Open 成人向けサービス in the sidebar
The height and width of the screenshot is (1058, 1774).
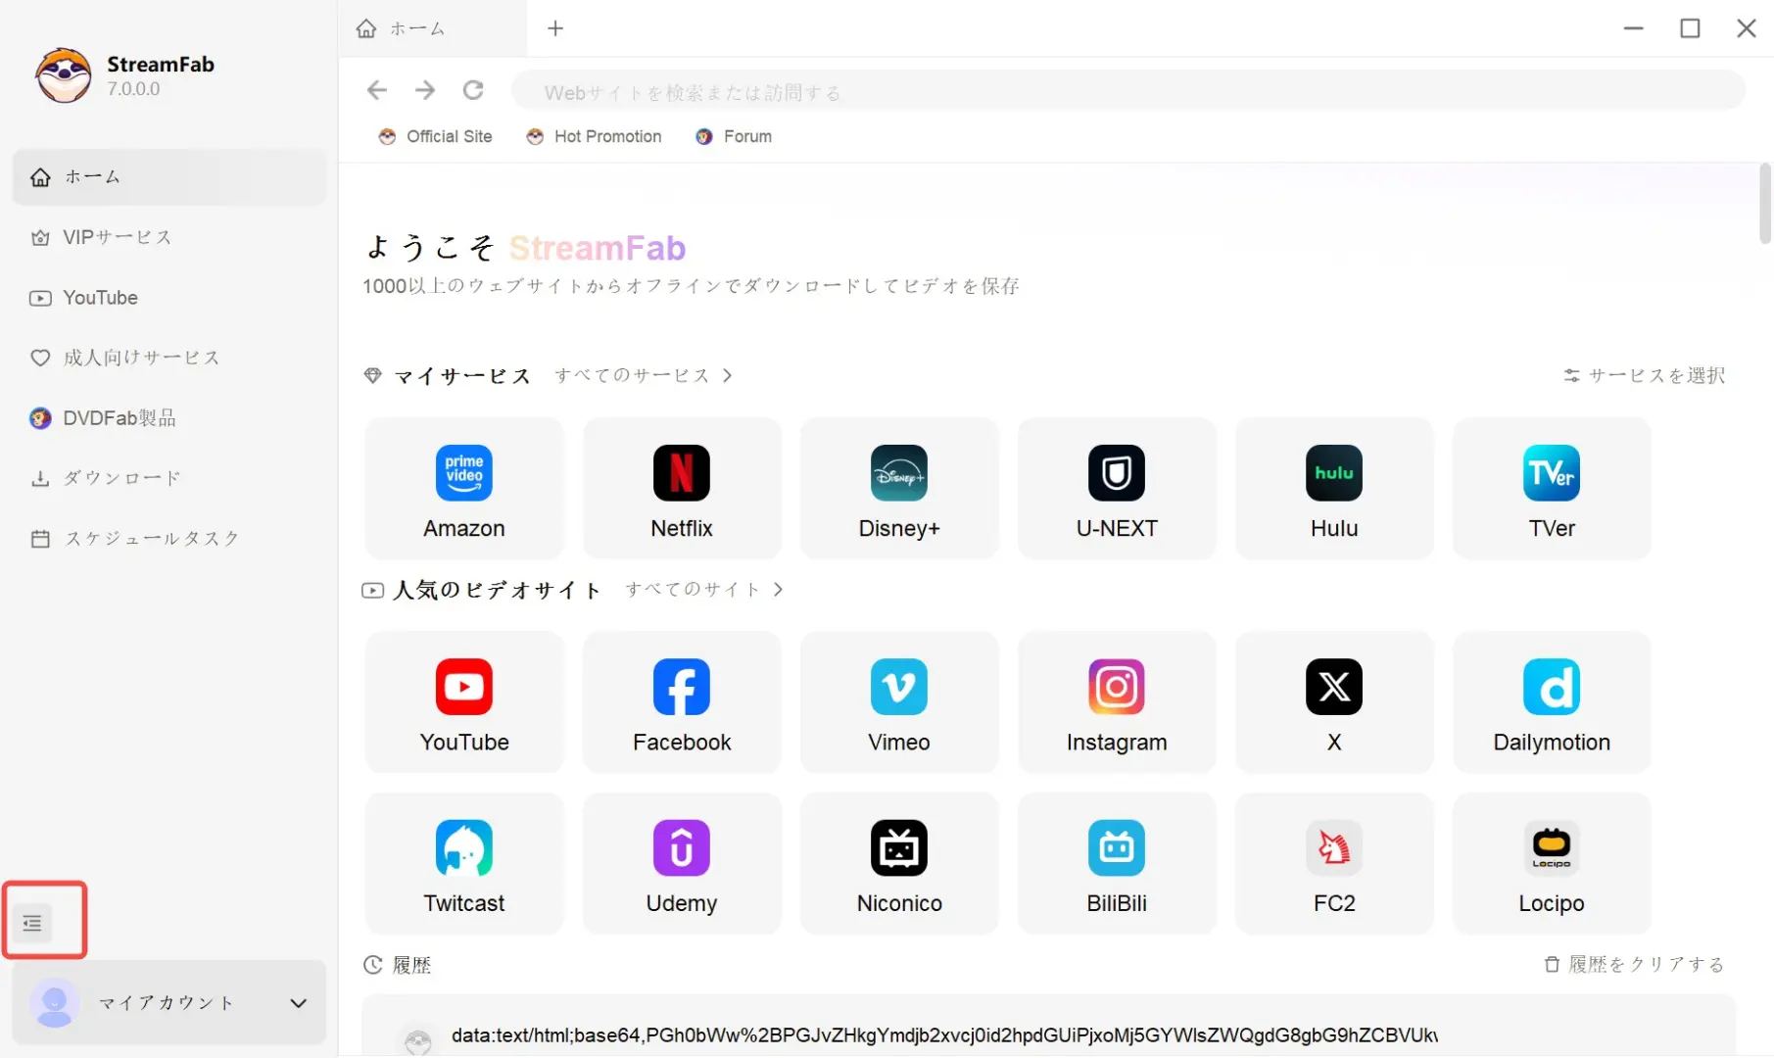[169, 358]
